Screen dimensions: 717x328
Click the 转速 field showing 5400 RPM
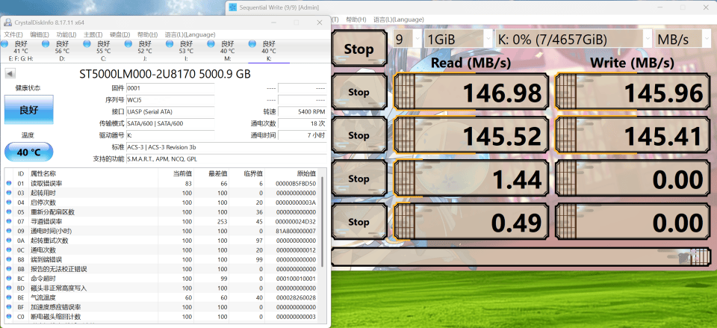(x=302, y=111)
